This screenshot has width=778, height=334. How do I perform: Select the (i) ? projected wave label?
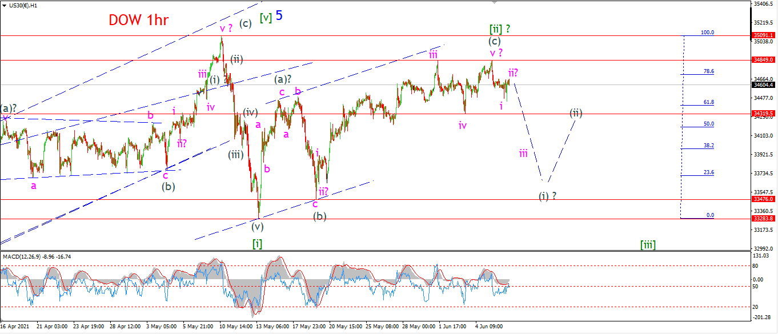coord(547,196)
